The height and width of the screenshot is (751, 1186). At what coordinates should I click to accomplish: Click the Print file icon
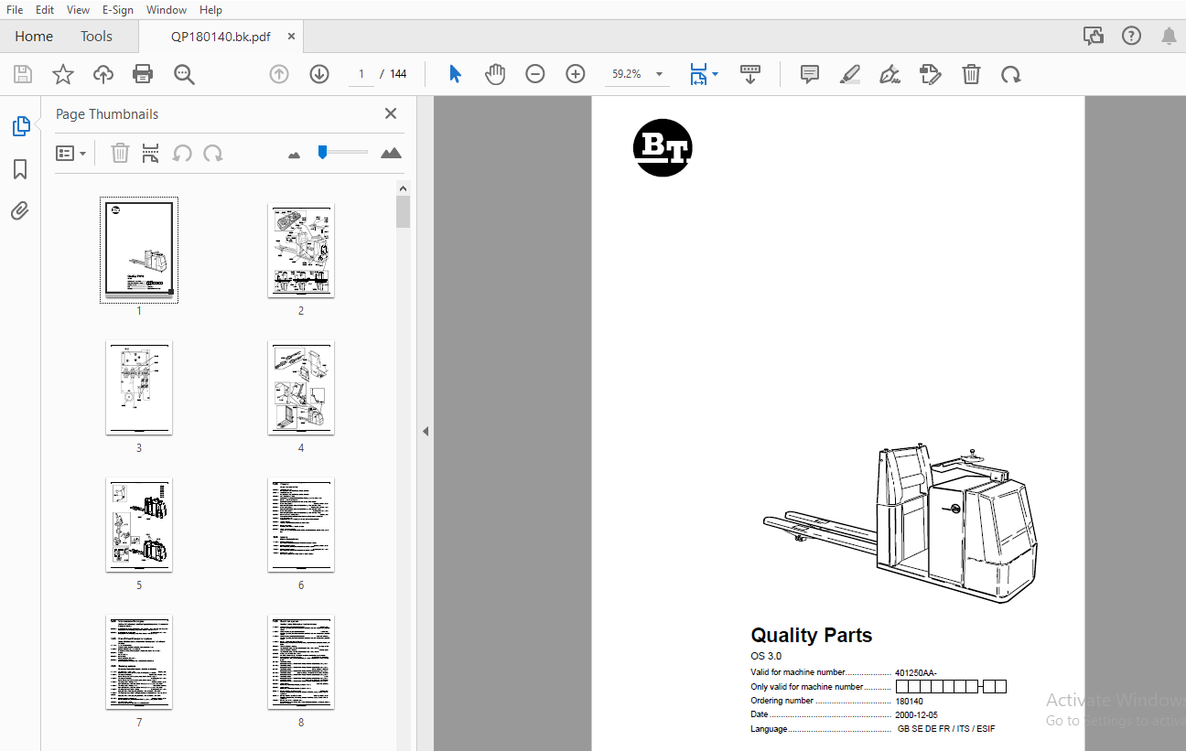143,75
